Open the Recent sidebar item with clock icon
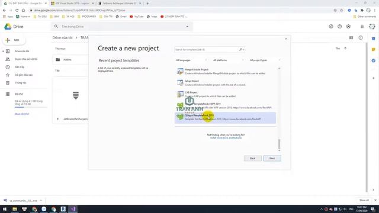This screenshot has height=213, width=379. [20, 67]
